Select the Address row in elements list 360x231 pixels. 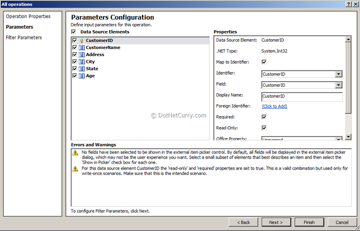140,55
